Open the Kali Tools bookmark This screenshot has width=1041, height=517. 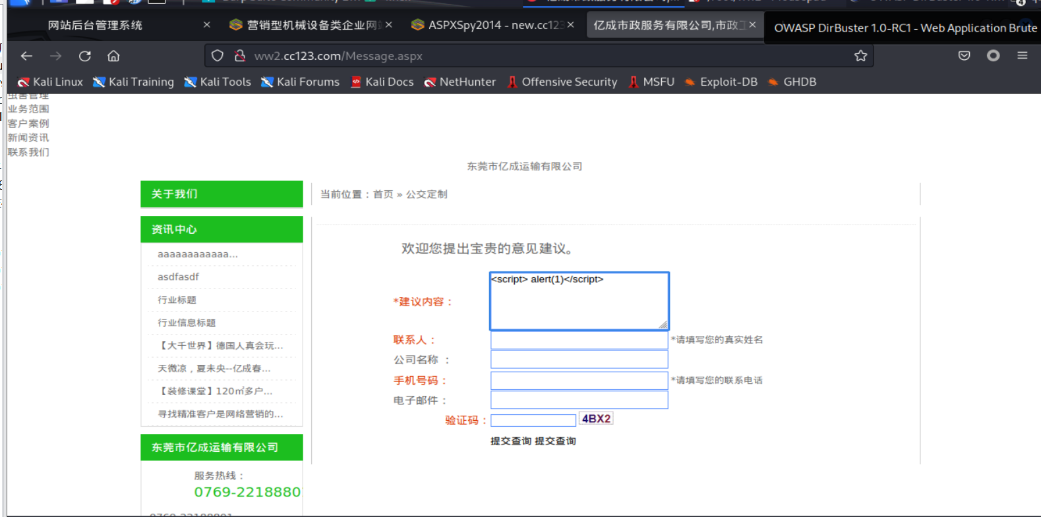(x=218, y=82)
